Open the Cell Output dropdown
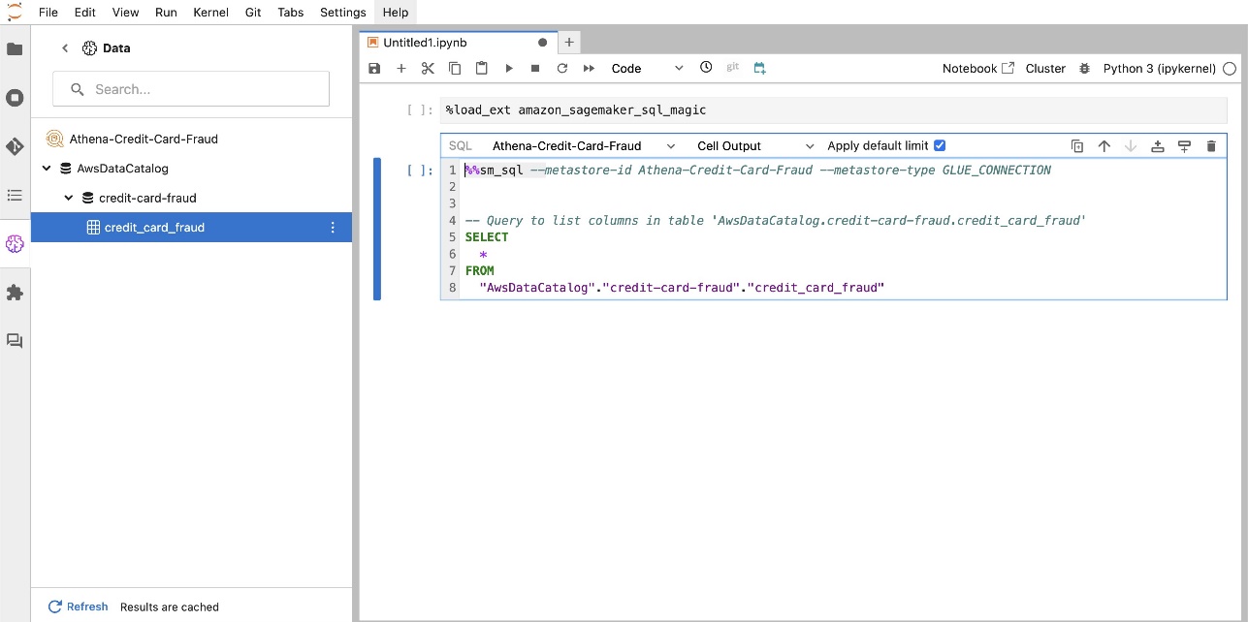The height and width of the screenshot is (622, 1248). point(755,146)
